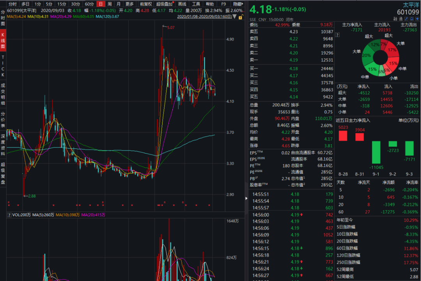
Task: Select the 周 weekly period tab
Action: pyautogui.click(x=110, y=4)
